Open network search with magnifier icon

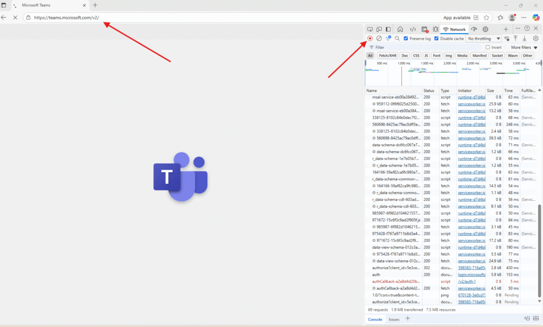tap(397, 39)
